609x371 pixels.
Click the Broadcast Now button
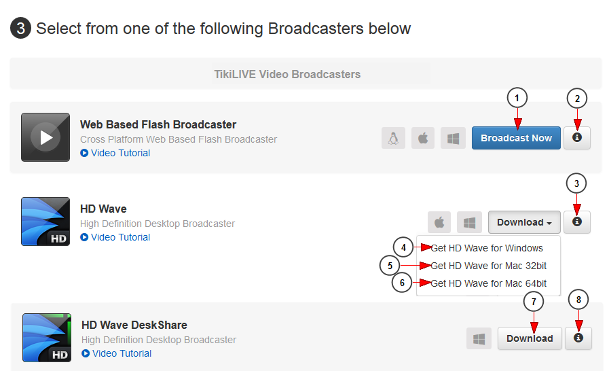516,138
